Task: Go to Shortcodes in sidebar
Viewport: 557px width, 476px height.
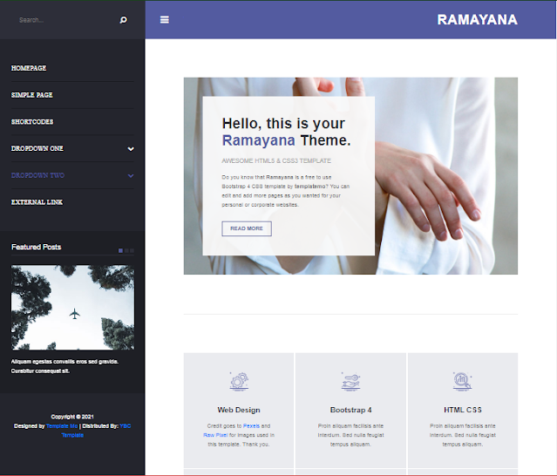Action: pyautogui.click(x=32, y=122)
